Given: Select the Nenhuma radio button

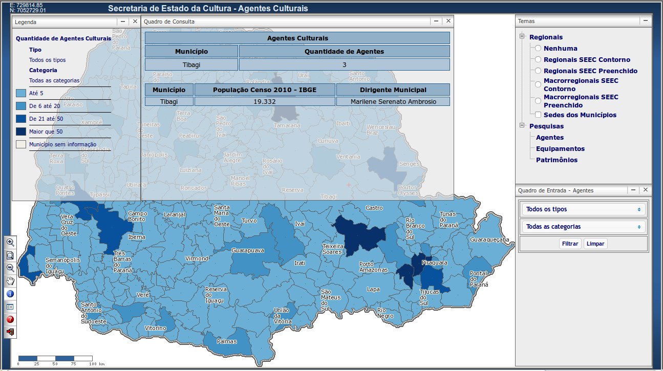Looking at the screenshot, I should point(538,48).
